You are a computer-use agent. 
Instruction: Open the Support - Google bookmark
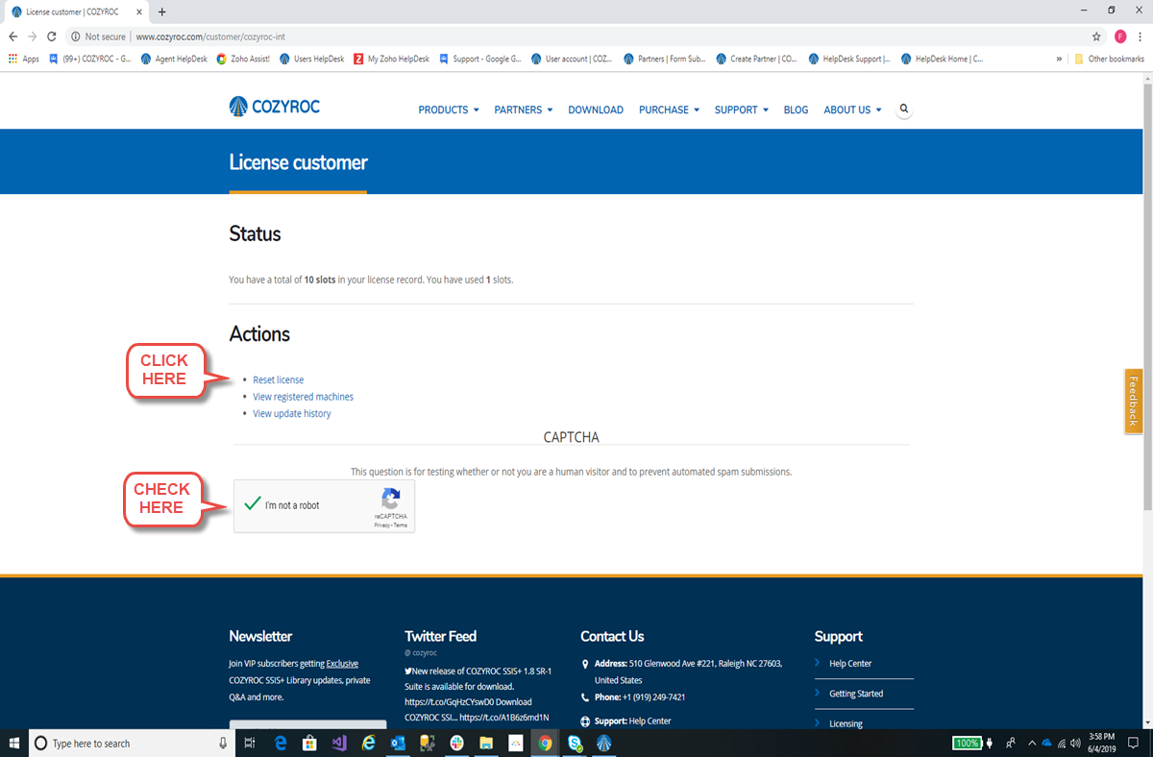pos(480,59)
